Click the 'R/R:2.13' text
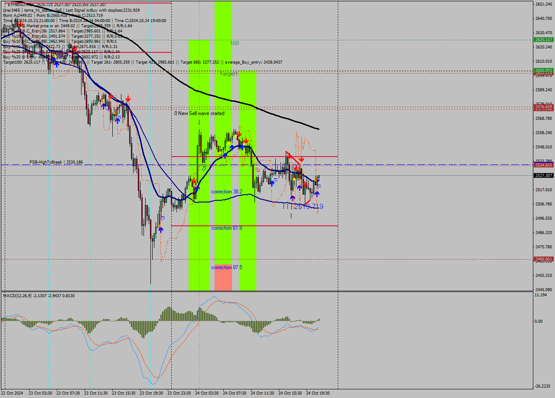This screenshot has height=398, width=555. pyautogui.click(x=111, y=57)
